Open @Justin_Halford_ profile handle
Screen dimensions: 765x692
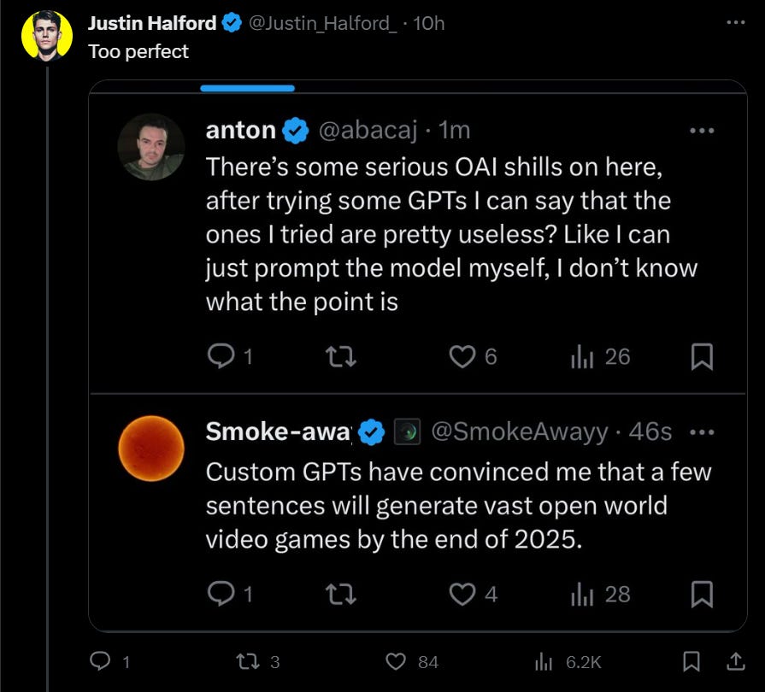322,23
